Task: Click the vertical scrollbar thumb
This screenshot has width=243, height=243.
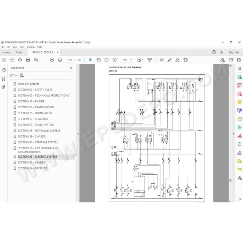Action: coord(230,180)
